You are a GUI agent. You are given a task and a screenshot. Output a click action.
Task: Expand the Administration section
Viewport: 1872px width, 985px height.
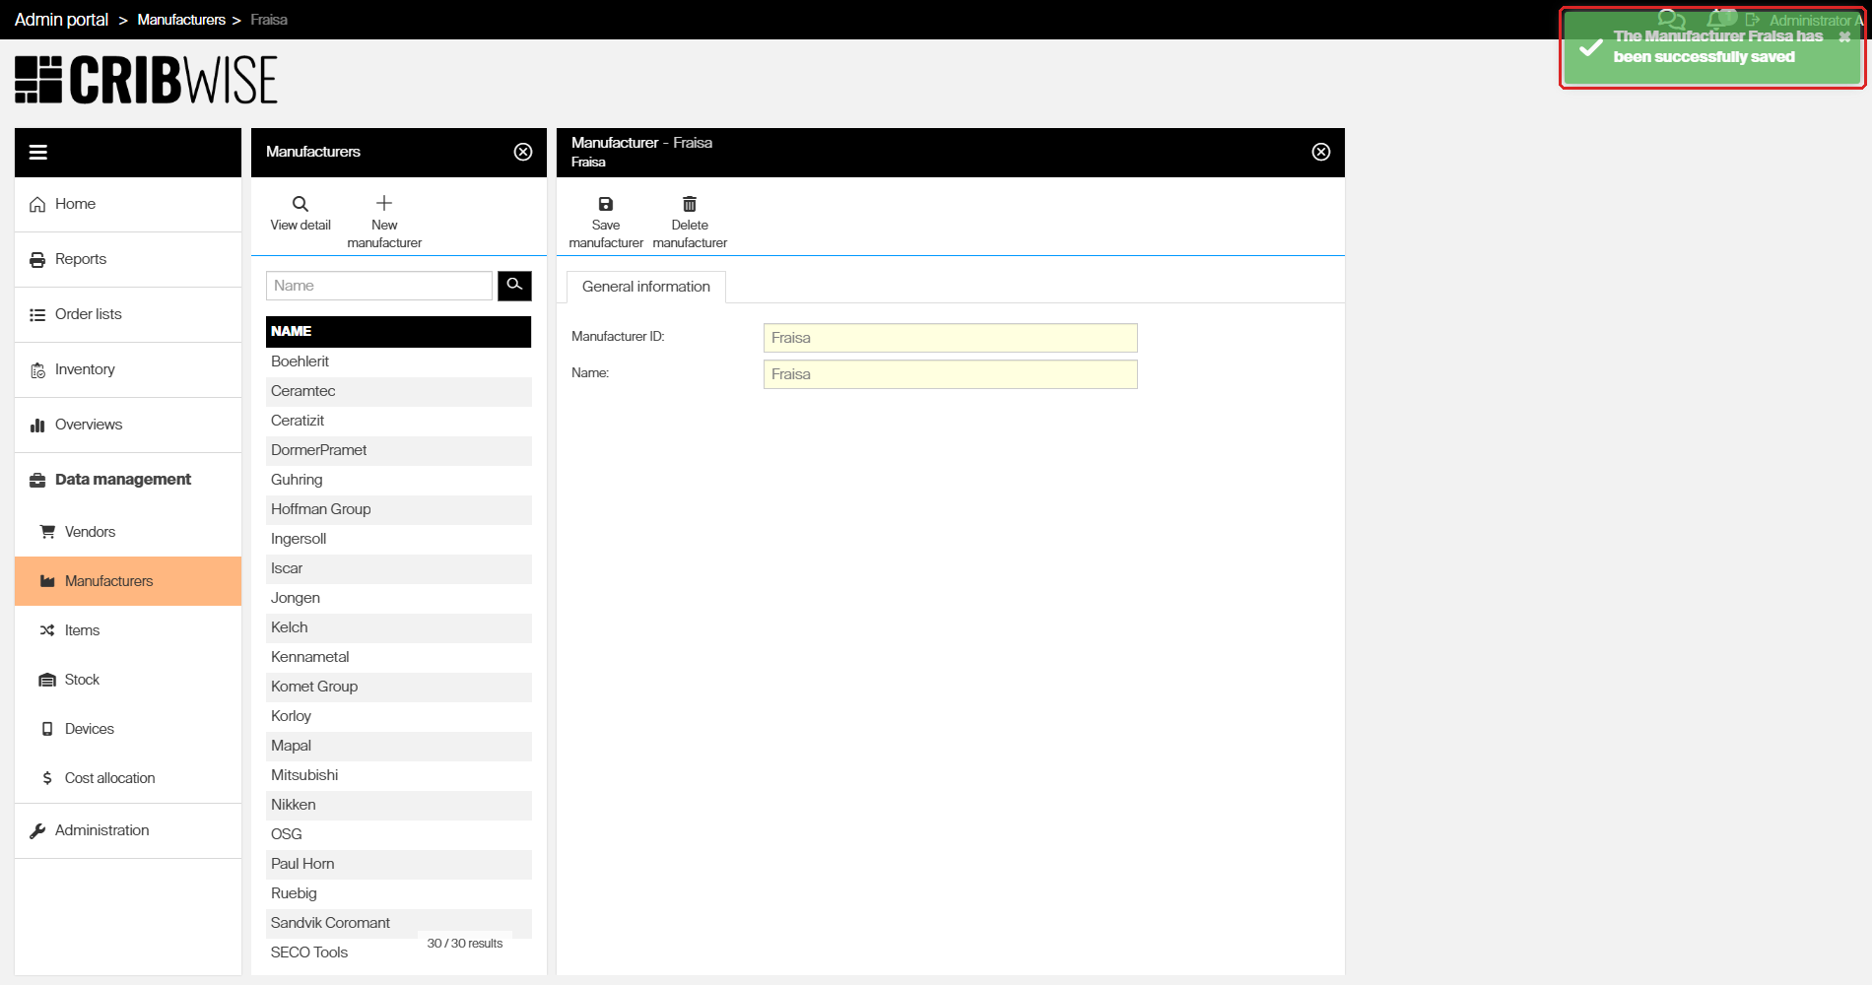point(128,831)
